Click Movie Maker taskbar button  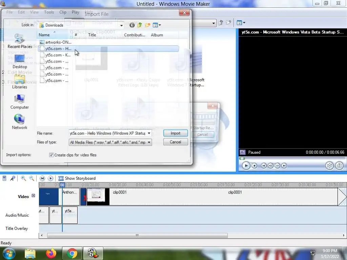click(93, 253)
